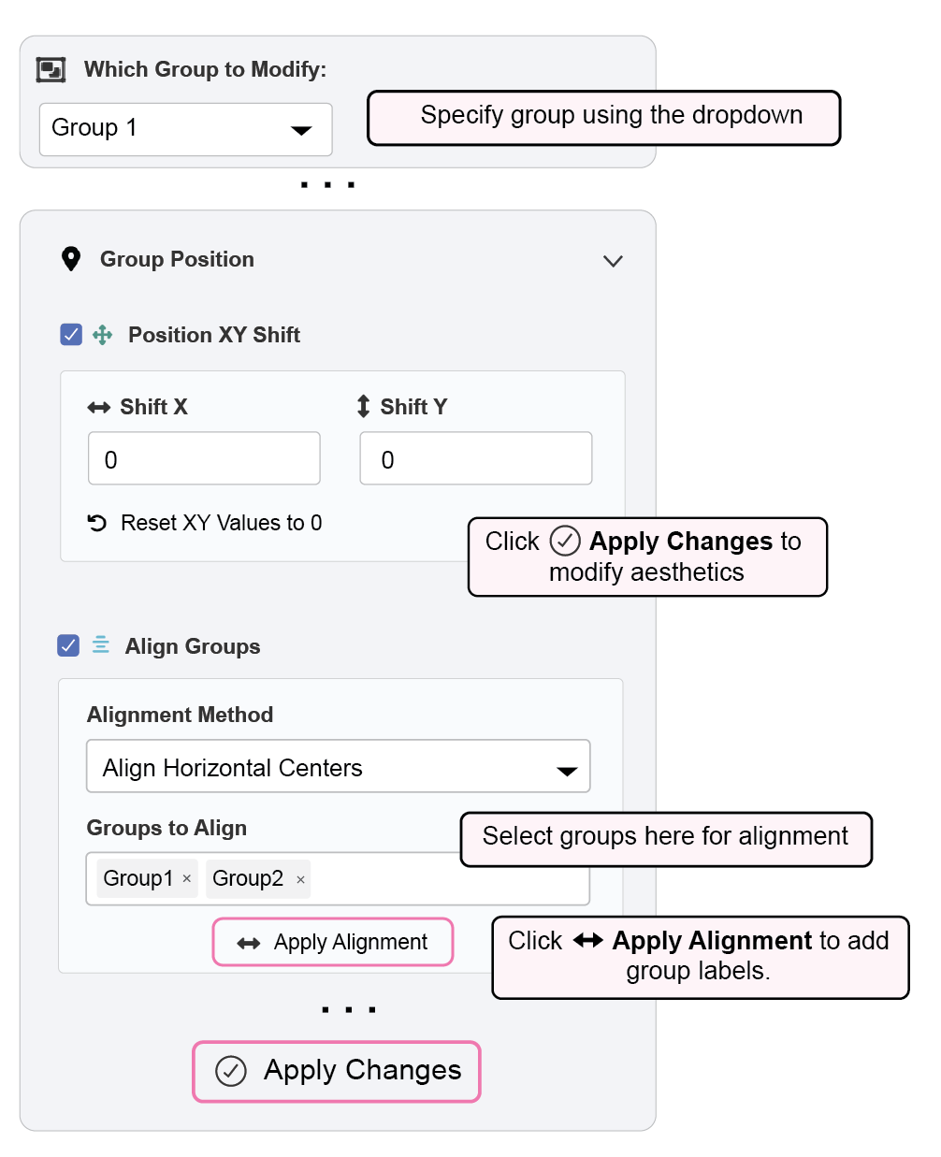Focus the Shift X input field
941x1157 pixels.
[204, 459]
